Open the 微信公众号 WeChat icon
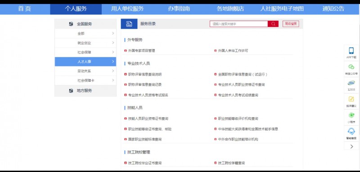360x172 pixels. click(351, 67)
